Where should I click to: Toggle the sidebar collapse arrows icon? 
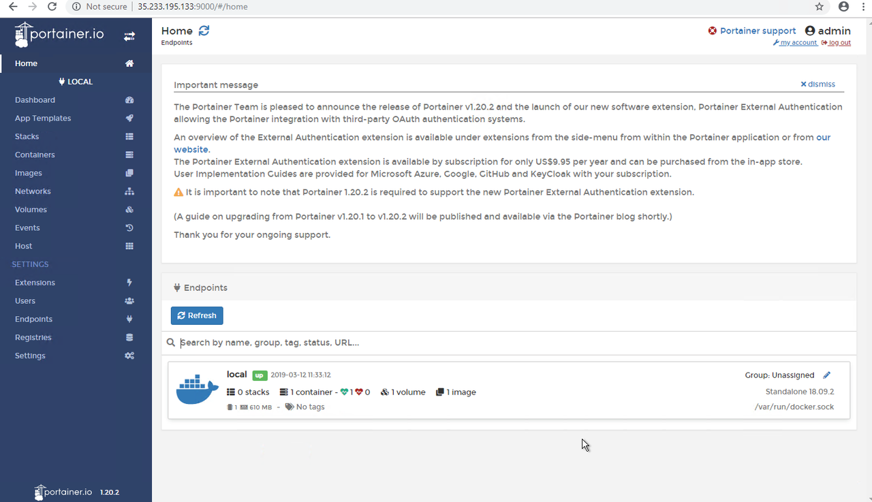click(129, 36)
